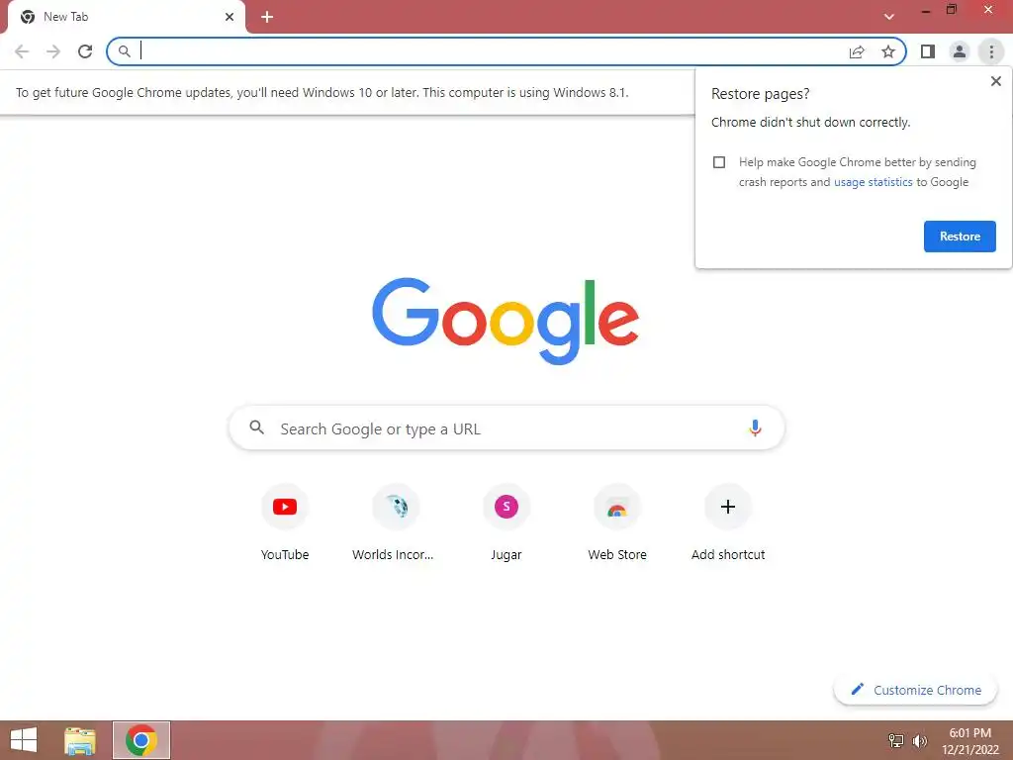This screenshot has width=1013, height=760.
Task: Share this page via the share icon
Action: click(857, 51)
